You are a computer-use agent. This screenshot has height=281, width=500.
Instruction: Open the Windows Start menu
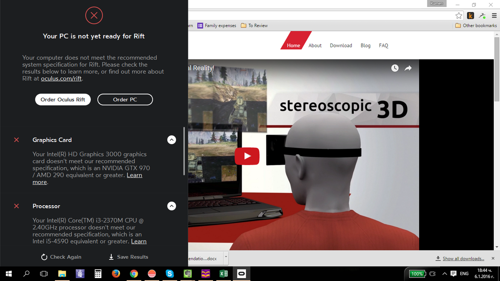tap(9, 274)
